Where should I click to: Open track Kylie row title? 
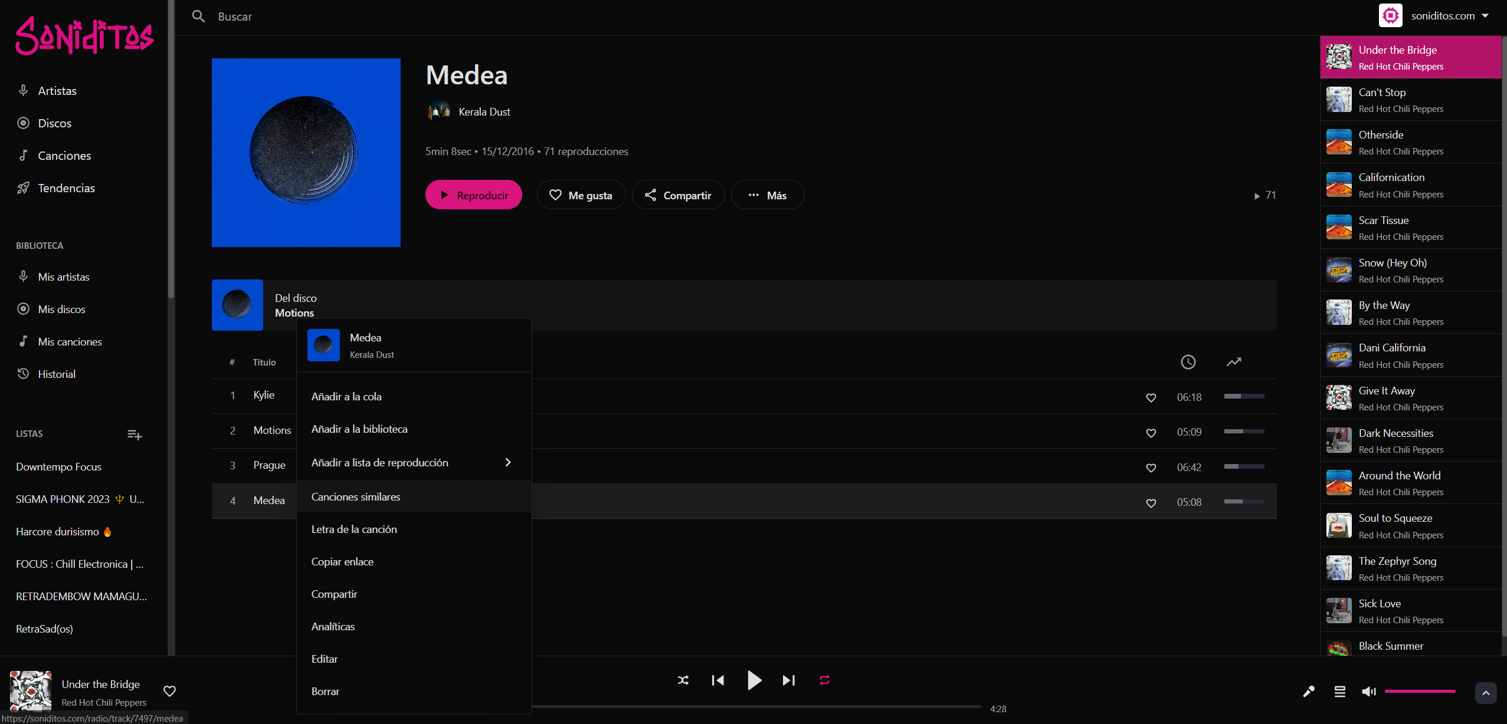(x=264, y=395)
